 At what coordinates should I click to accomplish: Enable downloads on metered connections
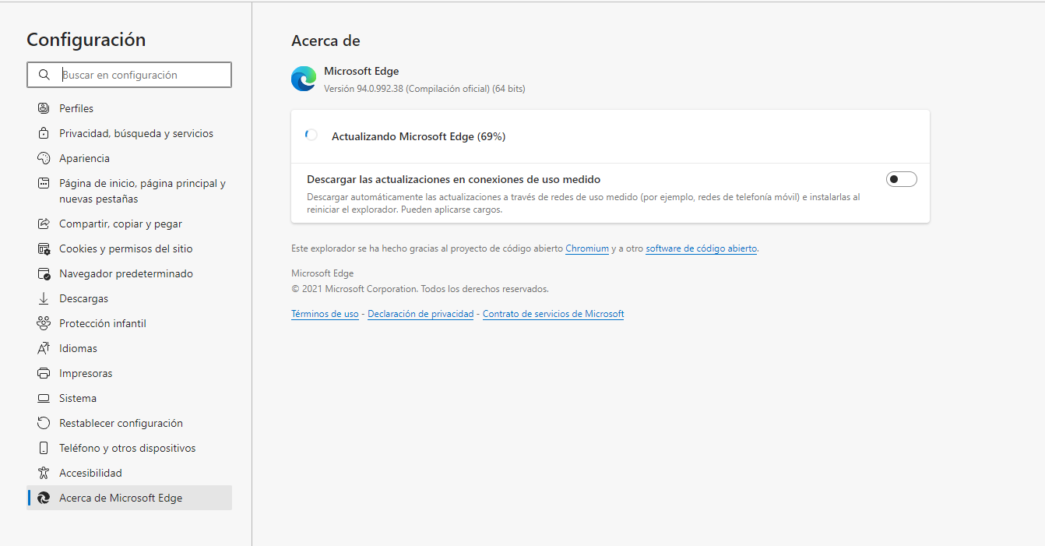click(x=901, y=178)
